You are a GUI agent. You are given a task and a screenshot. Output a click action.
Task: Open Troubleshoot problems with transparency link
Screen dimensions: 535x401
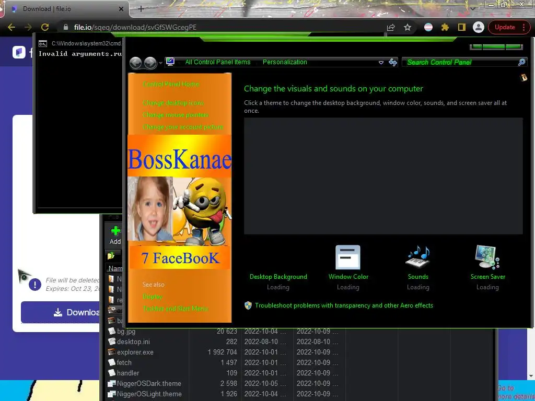[344, 305]
